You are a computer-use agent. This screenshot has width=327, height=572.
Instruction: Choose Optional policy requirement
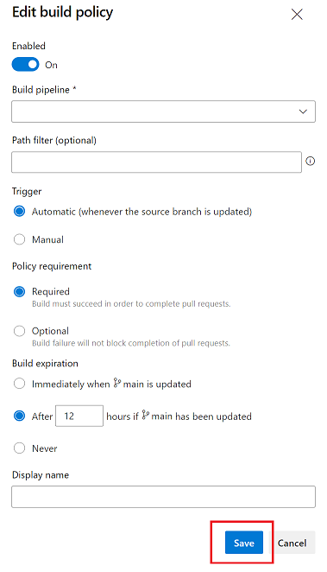[19, 331]
